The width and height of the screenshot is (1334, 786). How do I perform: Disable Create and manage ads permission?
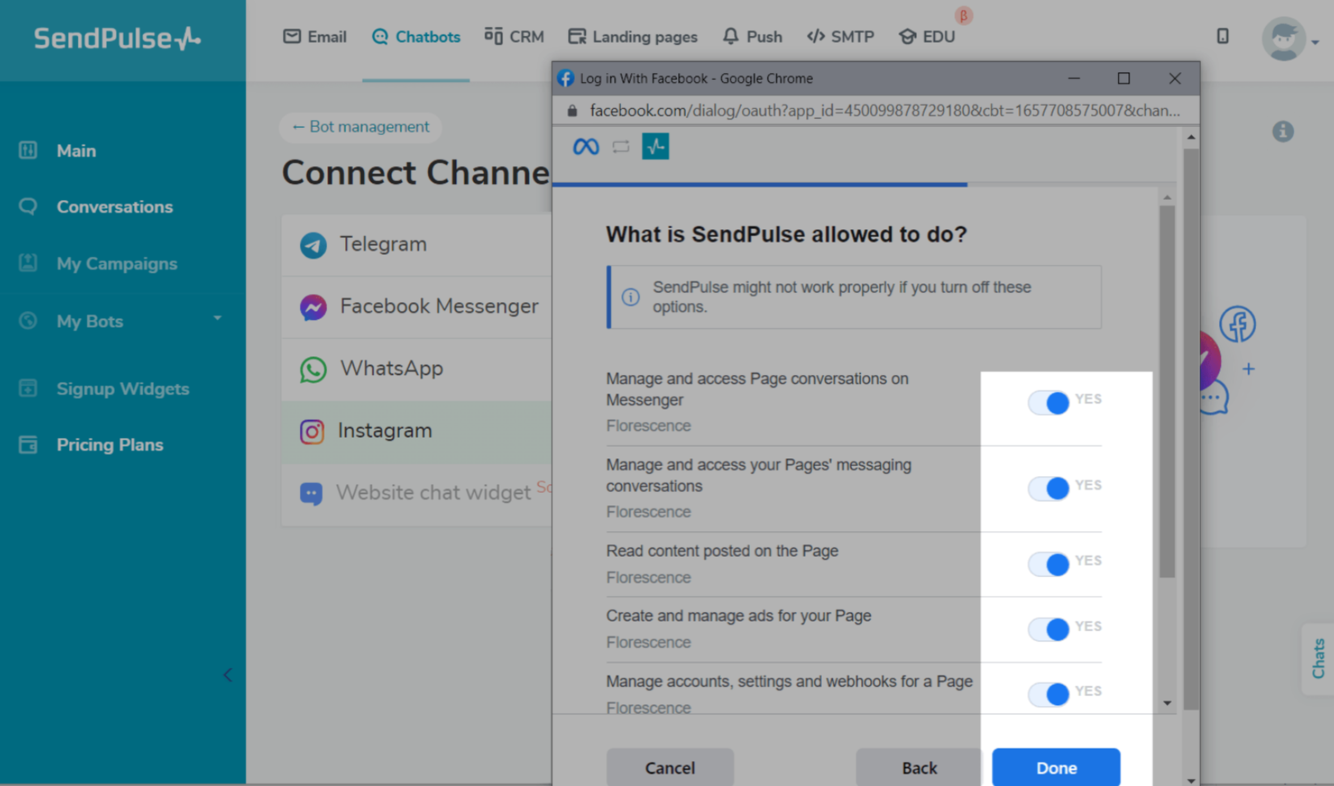(x=1049, y=629)
